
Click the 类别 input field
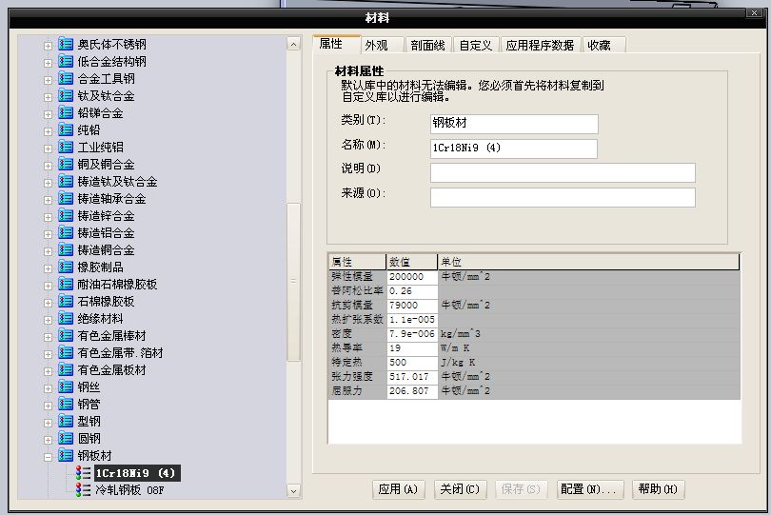514,124
